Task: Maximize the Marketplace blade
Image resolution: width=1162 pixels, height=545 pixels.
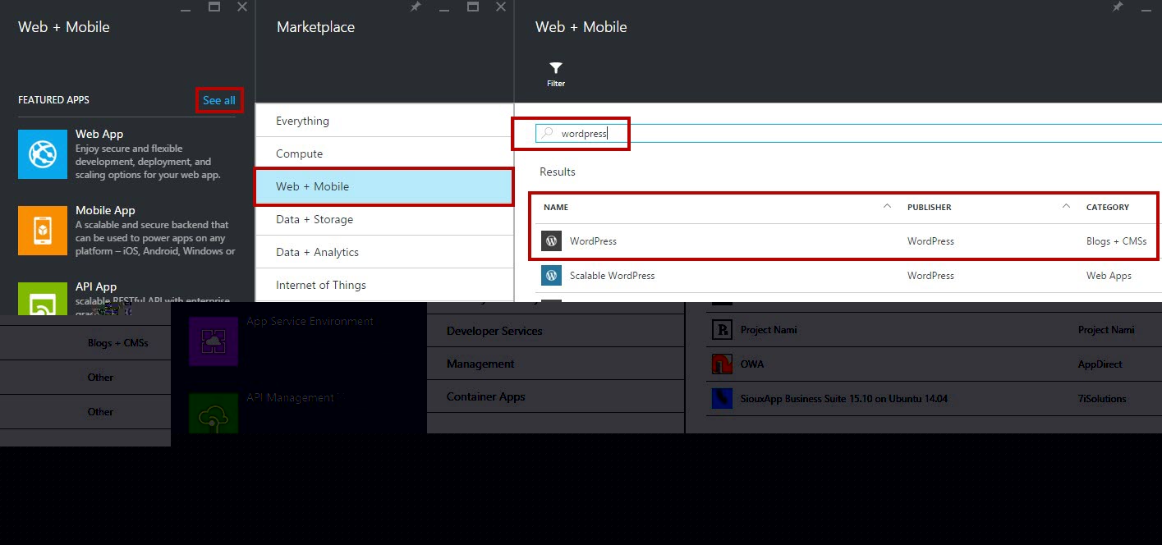Action: point(472,7)
